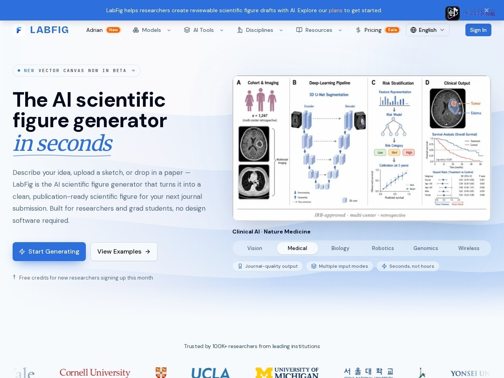Click the Seconds, not hours bolt icon

click(384, 266)
